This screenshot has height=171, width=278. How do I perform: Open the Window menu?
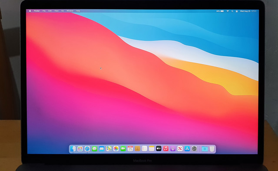[70, 11]
